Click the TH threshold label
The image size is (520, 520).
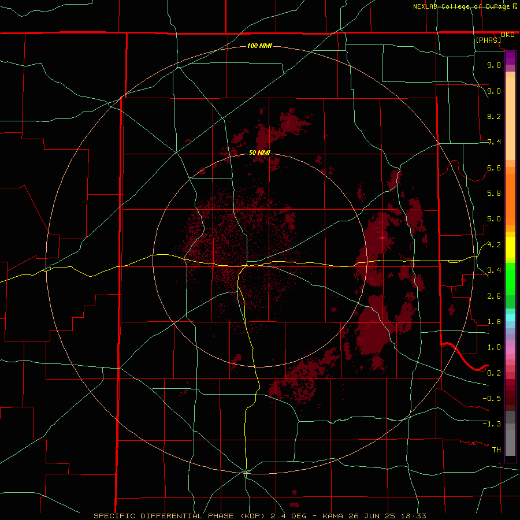click(x=496, y=450)
